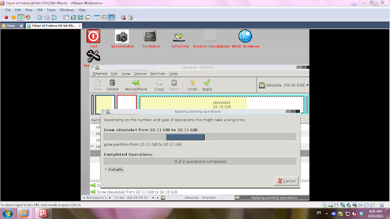Switch to the Home tab
The height and width of the screenshot is (219, 390).
click(10, 26)
